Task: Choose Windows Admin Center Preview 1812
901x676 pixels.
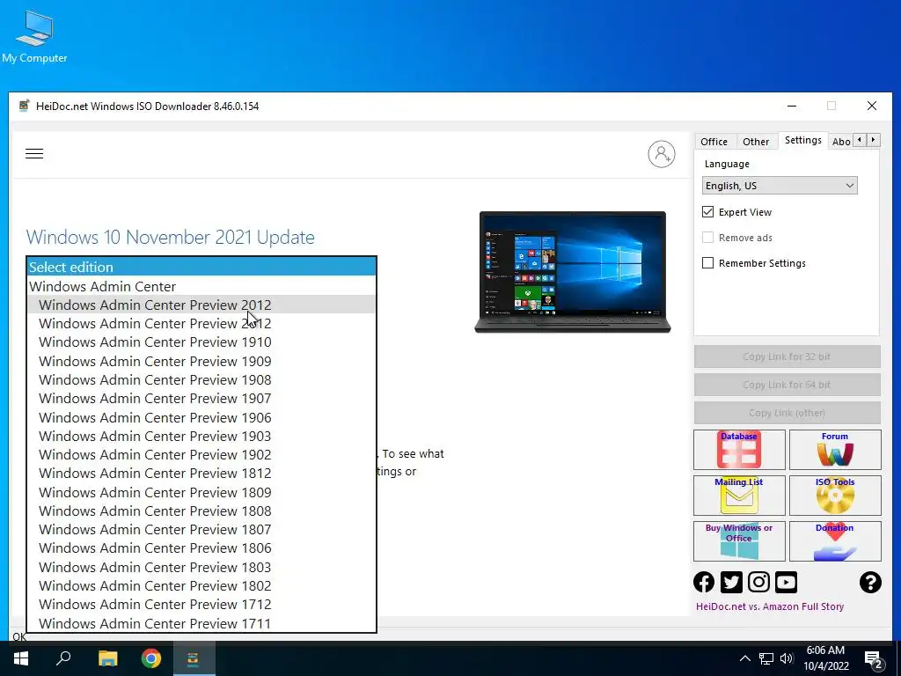Action: (201, 473)
